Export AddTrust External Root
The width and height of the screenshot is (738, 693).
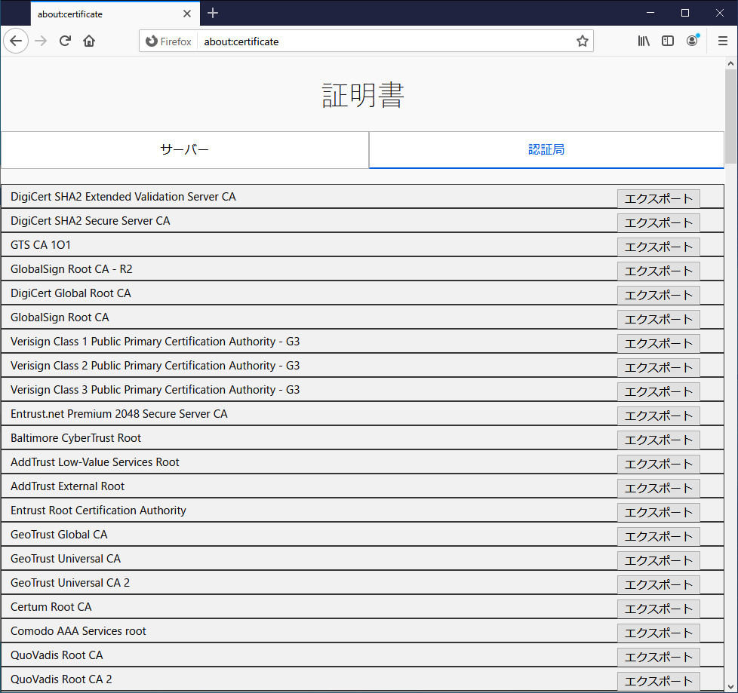coord(659,489)
